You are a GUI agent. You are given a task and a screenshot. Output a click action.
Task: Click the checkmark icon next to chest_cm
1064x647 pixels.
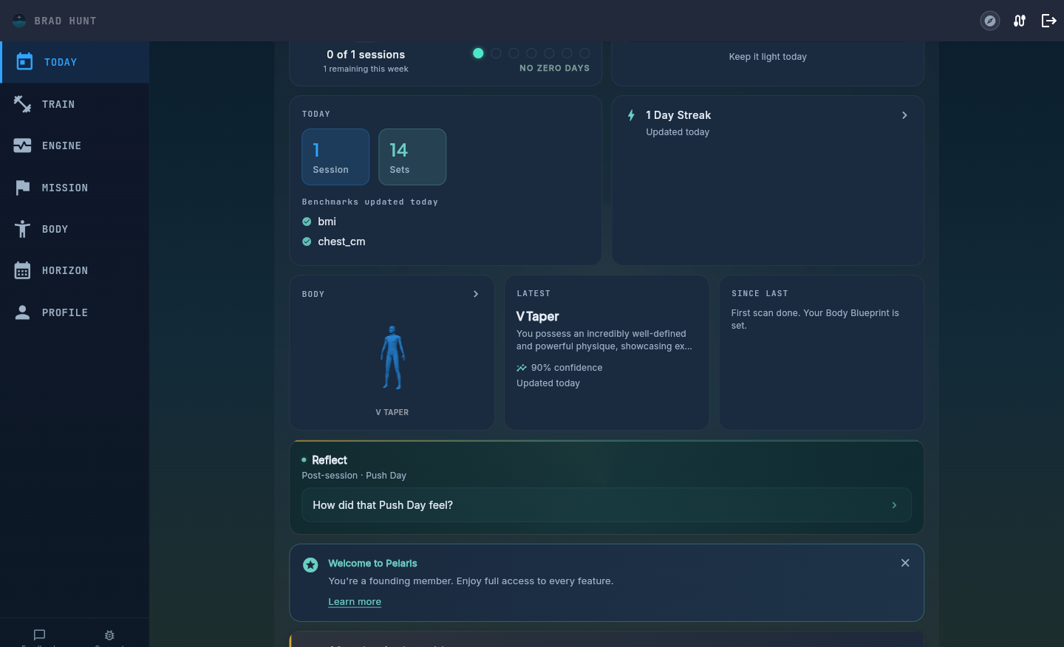307,242
